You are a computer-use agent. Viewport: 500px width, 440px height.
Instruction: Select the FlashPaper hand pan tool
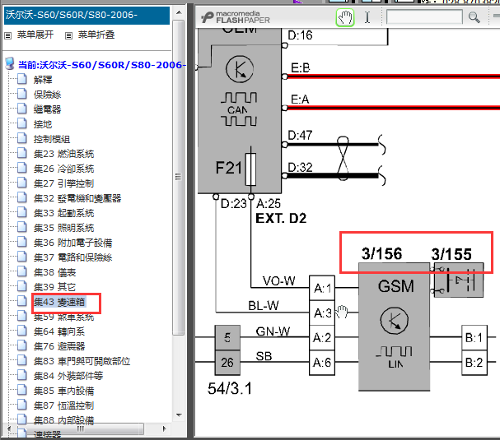[345, 17]
